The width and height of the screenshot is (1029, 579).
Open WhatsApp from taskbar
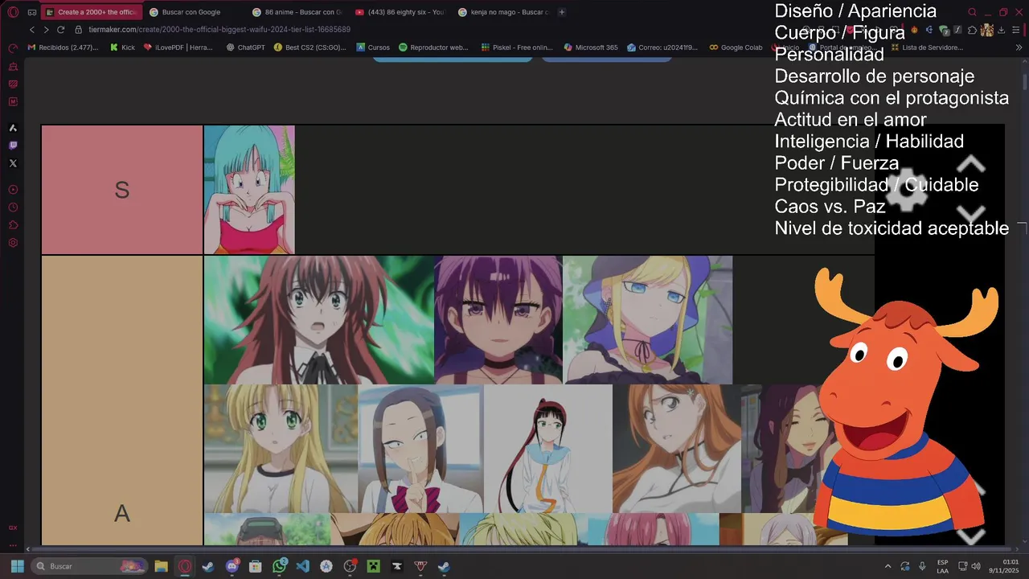click(x=279, y=566)
